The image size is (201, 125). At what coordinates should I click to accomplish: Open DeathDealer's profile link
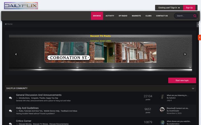point(174,111)
